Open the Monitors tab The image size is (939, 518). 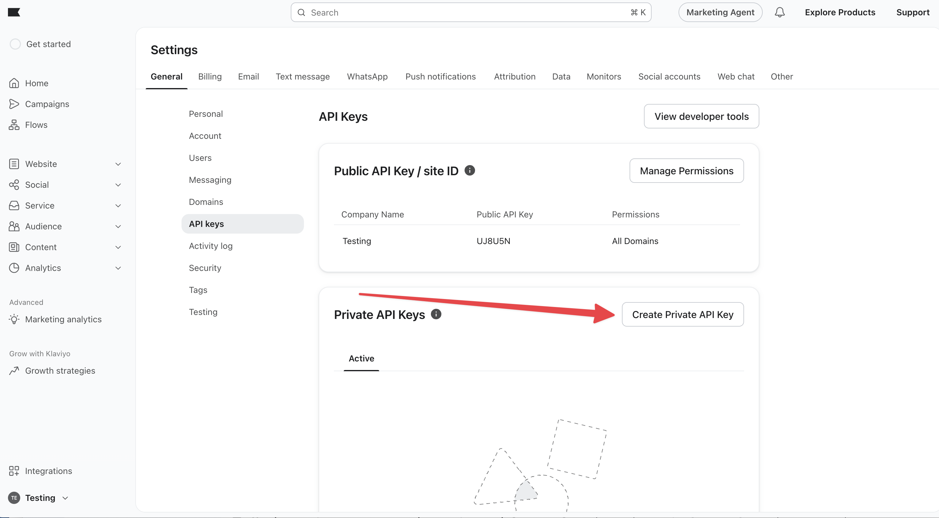(604, 76)
